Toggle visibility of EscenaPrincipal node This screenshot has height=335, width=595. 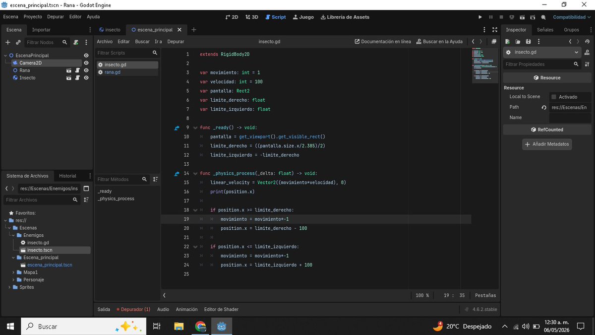click(x=86, y=56)
